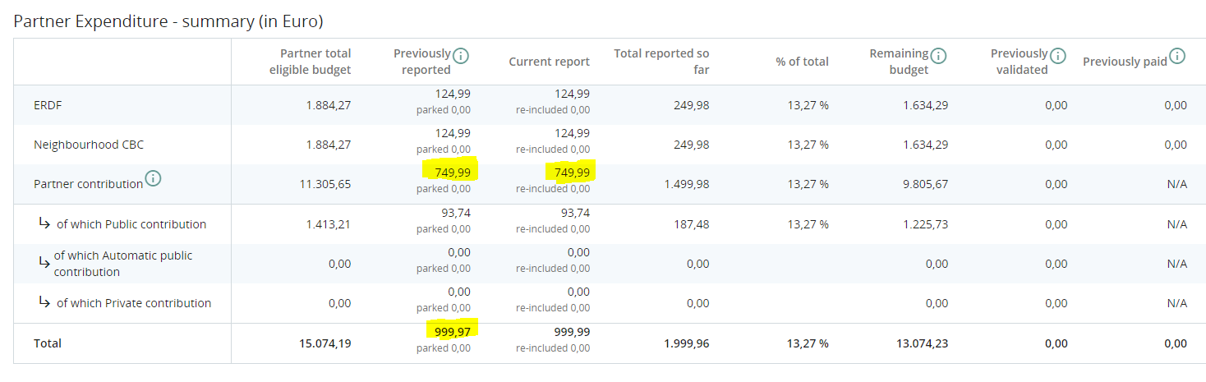The width and height of the screenshot is (1206, 382).
Task: Click the Total reported so far header
Action: click(x=661, y=62)
